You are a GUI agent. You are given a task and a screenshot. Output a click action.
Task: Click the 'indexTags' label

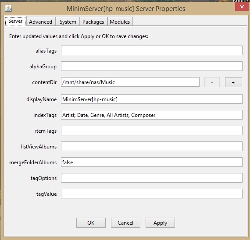[45, 115]
